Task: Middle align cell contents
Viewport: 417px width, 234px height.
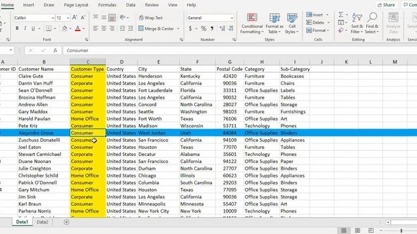Action: [x=104, y=18]
